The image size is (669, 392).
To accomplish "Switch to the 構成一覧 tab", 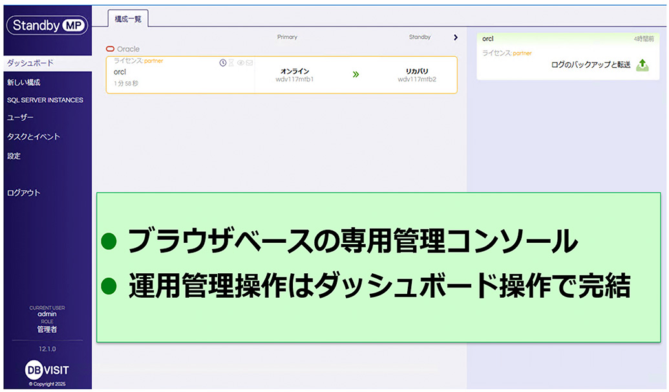I will point(127,19).
